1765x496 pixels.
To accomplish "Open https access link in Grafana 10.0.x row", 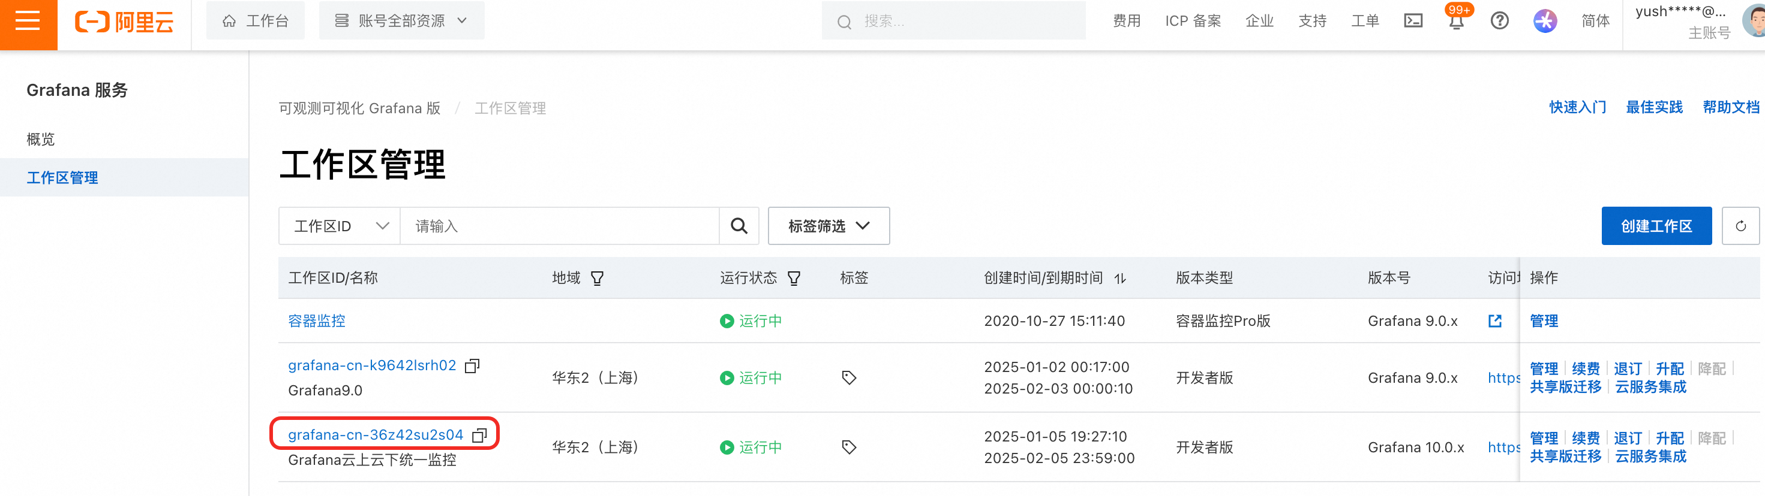I will (1503, 447).
